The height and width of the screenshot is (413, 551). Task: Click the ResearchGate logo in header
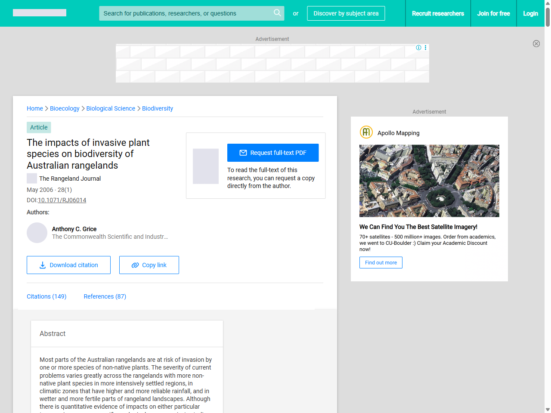(40, 13)
